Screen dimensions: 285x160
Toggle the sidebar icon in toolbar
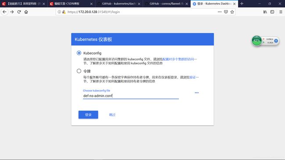coord(272,12)
